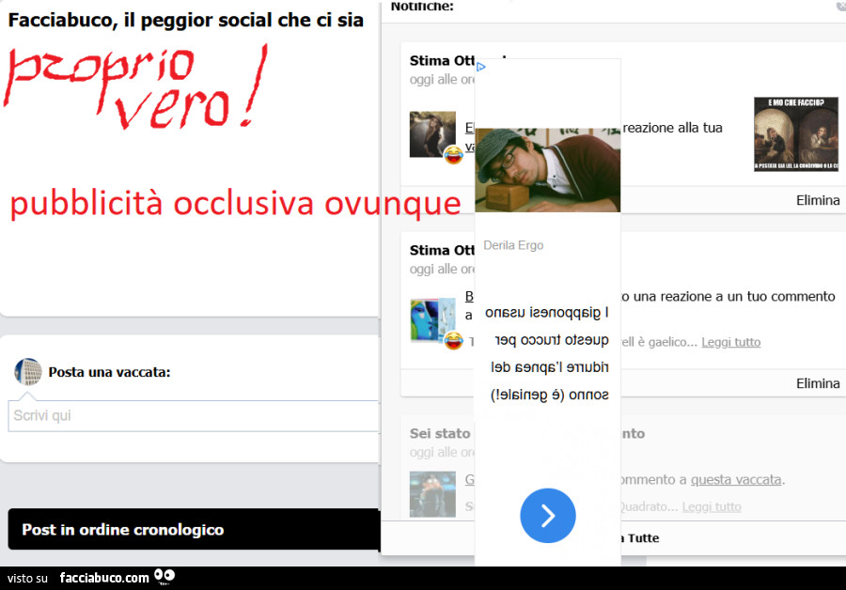Click 'una reazione a un tuo commento' text
Image resolution: width=846 pixels, height=590 pixels.
(734, 297)
